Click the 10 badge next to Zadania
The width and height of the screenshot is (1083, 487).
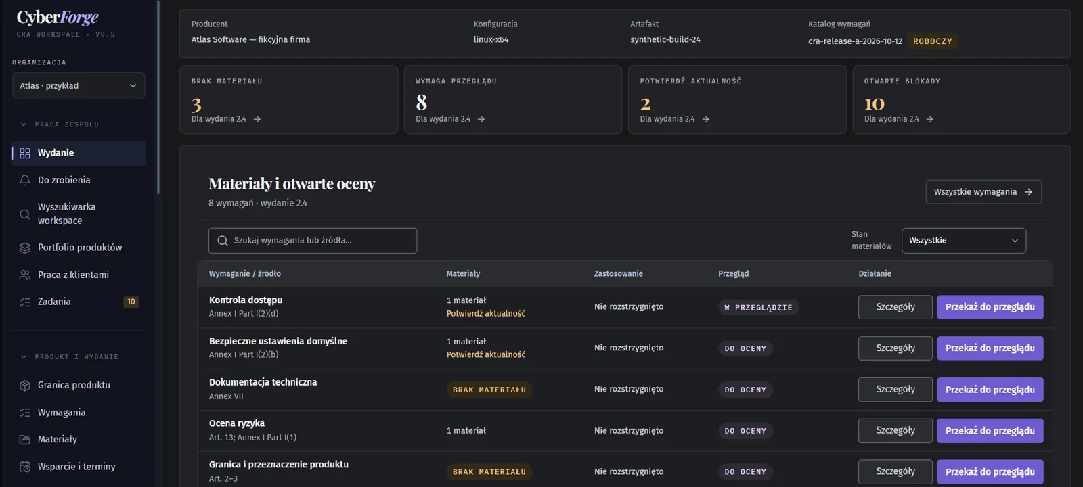pyautogui.click(x=131, y=302)
